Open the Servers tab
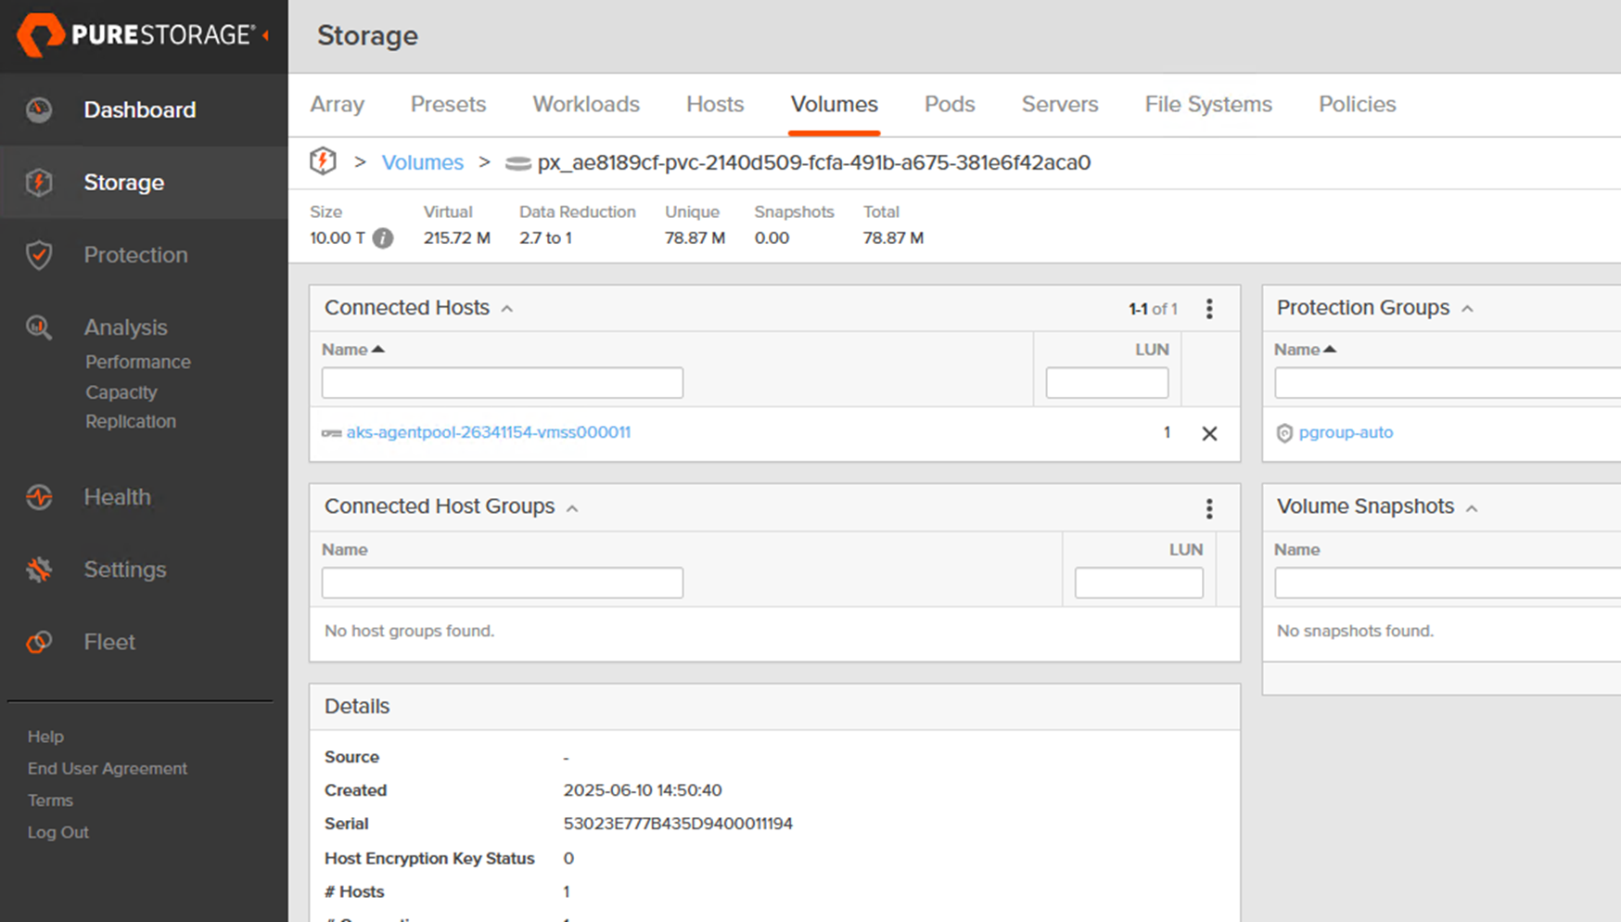Viewport: 1621px width, 922px height. pos(1060,104)
